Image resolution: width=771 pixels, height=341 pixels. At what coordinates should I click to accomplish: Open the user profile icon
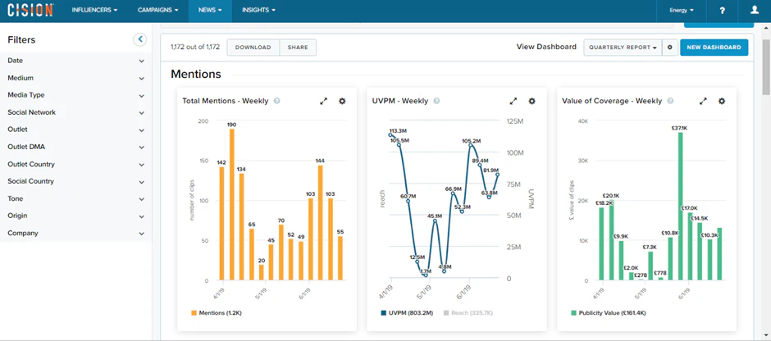[755, 11]
